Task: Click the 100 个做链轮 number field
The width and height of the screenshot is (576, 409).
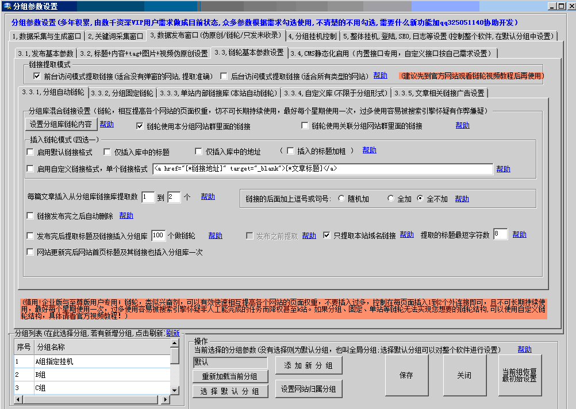Action: [158, 236]
